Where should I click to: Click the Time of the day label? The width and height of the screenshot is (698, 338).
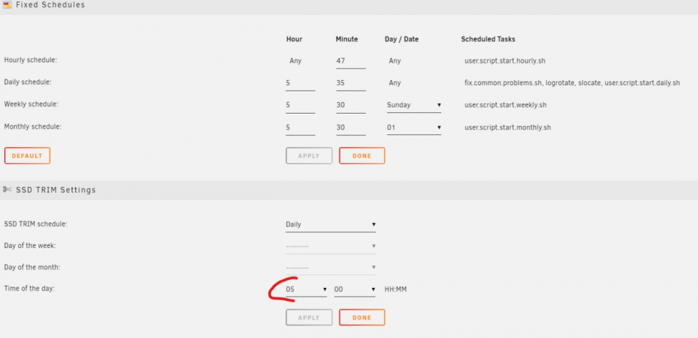click(29, 289)
